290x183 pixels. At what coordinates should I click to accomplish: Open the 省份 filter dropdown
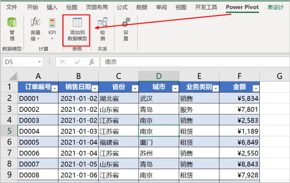coord(135,89)
